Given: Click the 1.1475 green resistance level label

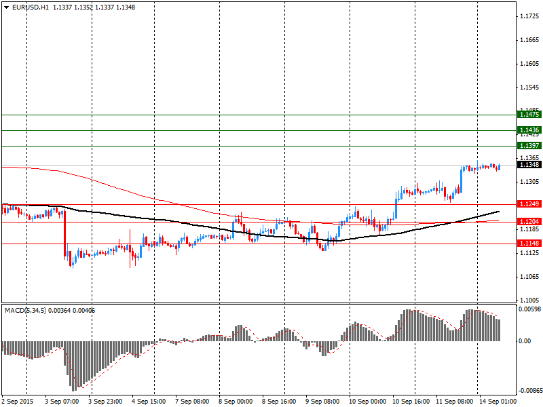Looking at the screenshot, I should (x=529, y=115).
